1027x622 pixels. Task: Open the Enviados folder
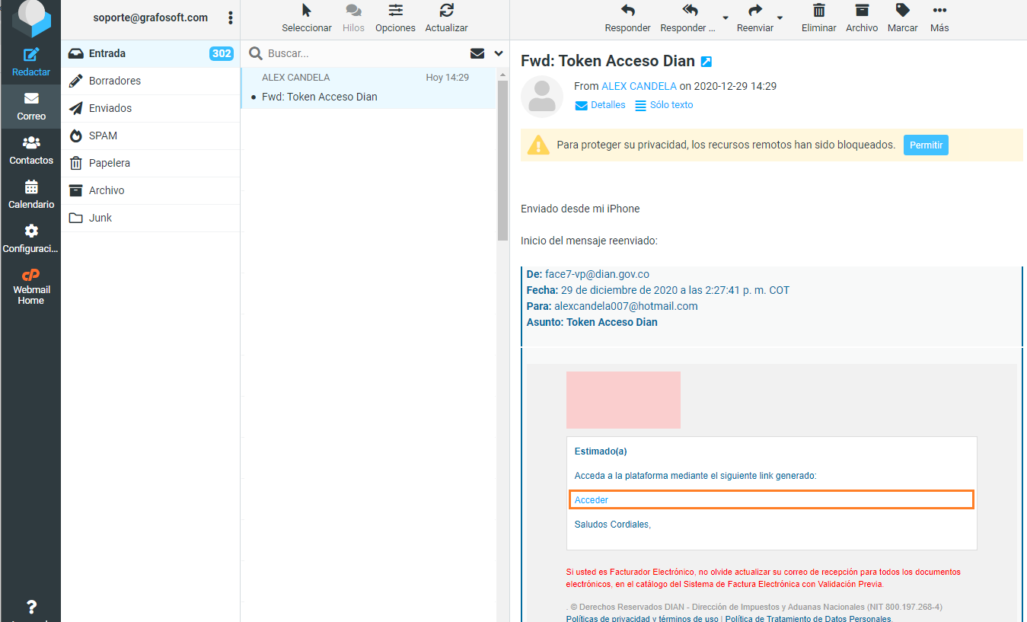click(x=110, y=108)
